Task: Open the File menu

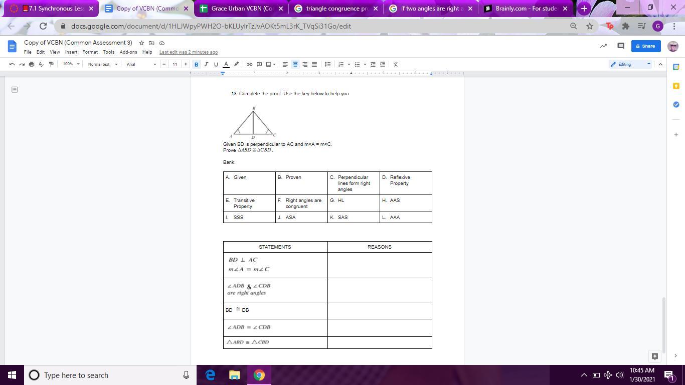Action: (28, 52)
